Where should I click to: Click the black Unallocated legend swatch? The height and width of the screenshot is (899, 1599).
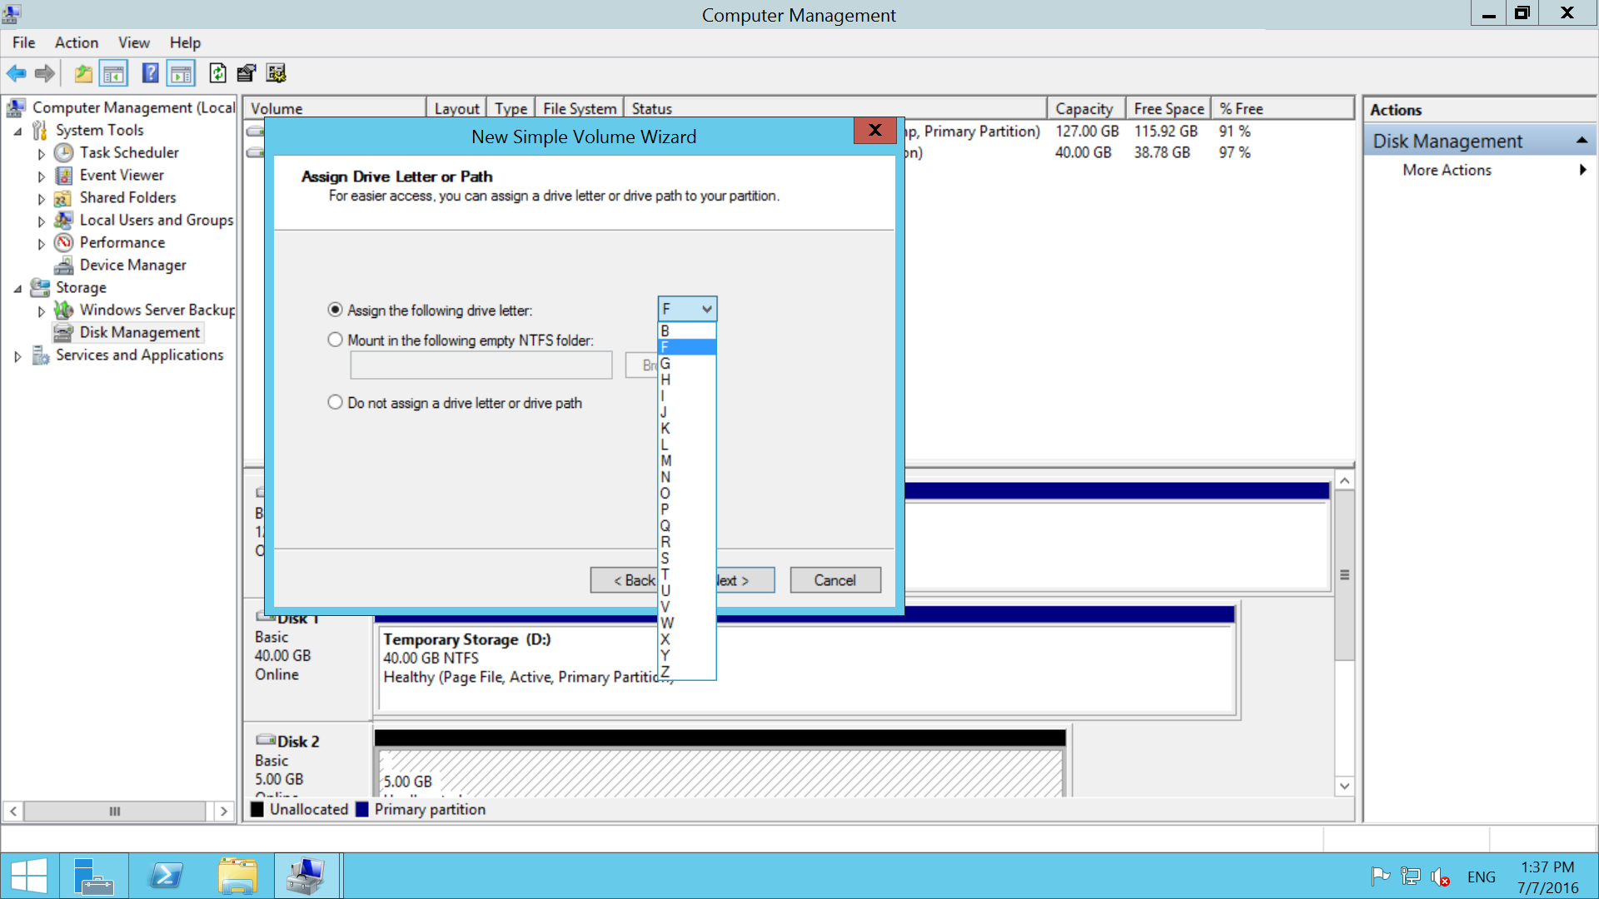(257, 809)
